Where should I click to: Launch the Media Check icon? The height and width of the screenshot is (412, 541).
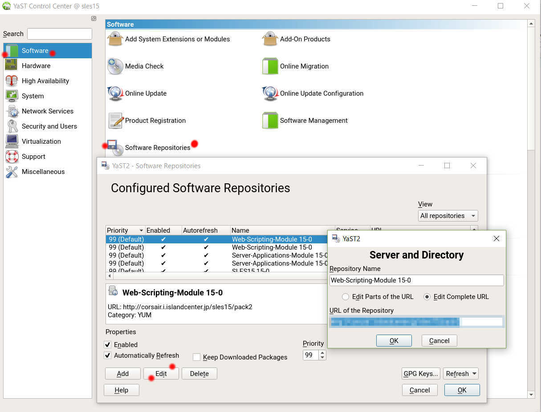[115, 66]
